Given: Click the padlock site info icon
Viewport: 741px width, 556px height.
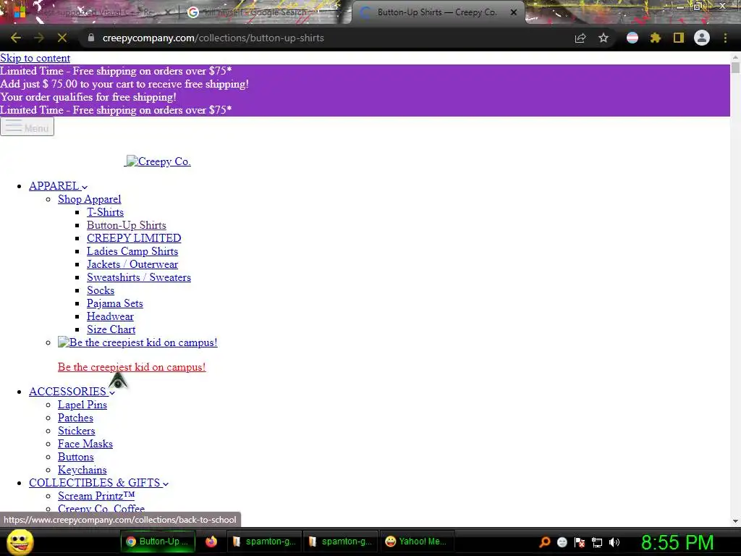Looking at the screenshot, I should point(91,38).
